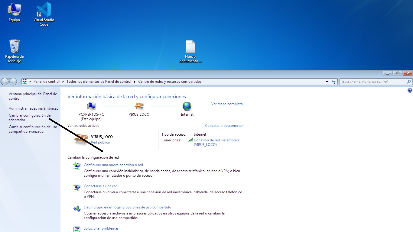Screen dimensions: 413x232
Task: Open the Conectar o desconectar link
Action: click(x=224, y=125)
